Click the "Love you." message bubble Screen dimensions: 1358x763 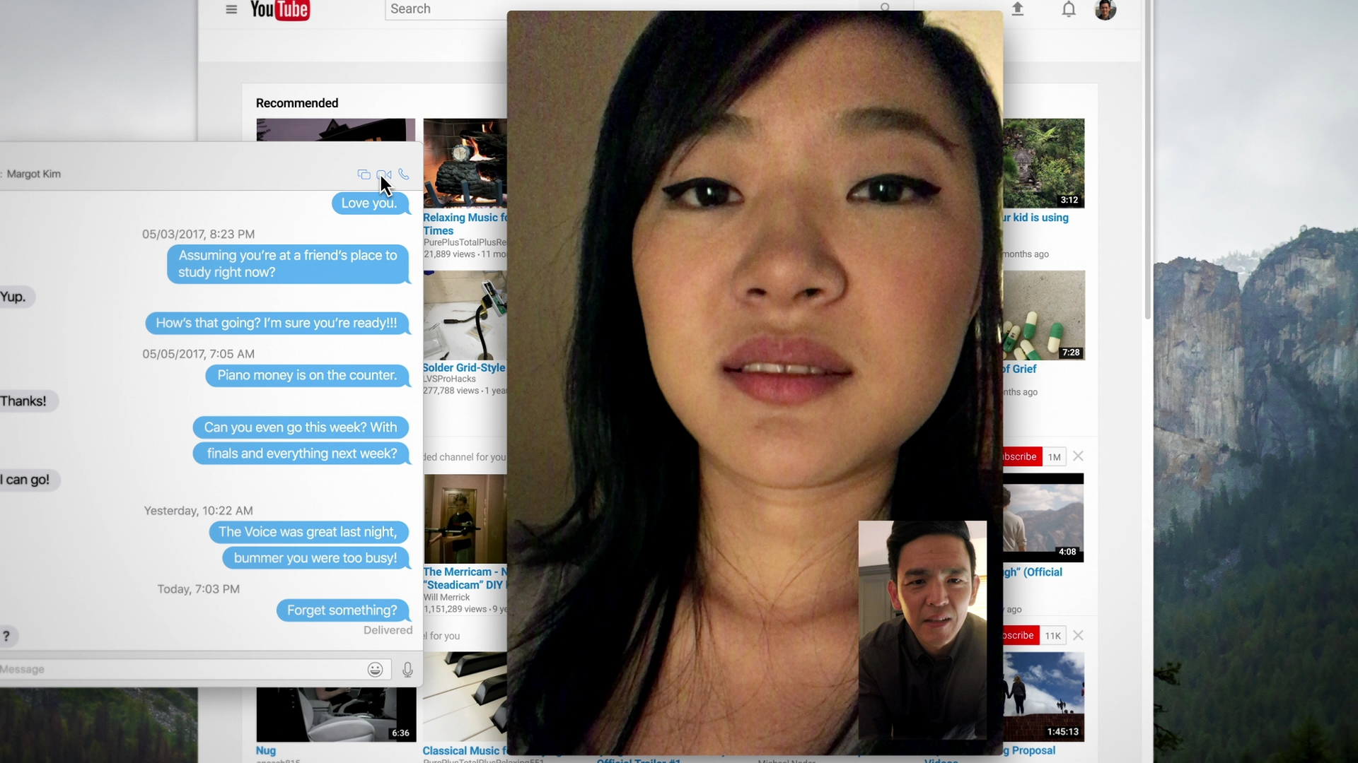tap(370, 203)
